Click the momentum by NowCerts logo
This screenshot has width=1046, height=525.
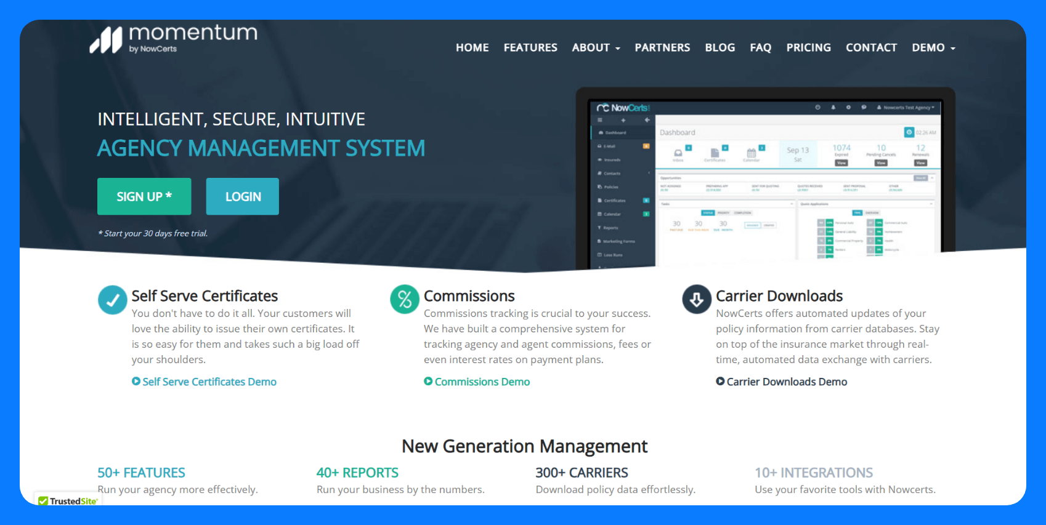[174, 39]
